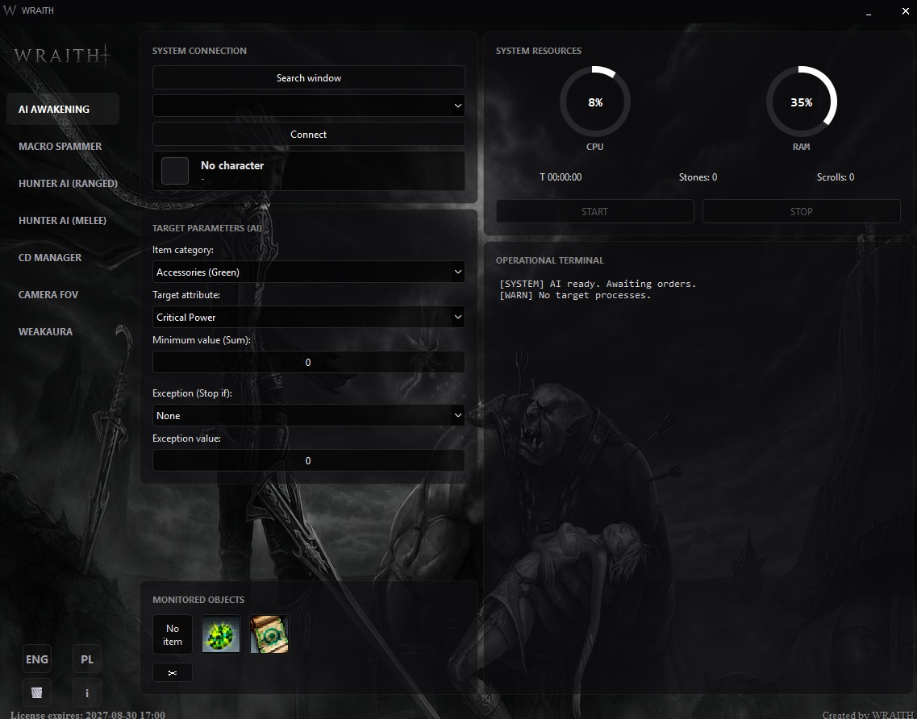This screenshot has height=719, width=917.
Task: Minimize the WRAITH window
Action: pyautogui.click(x=869, y=12)
